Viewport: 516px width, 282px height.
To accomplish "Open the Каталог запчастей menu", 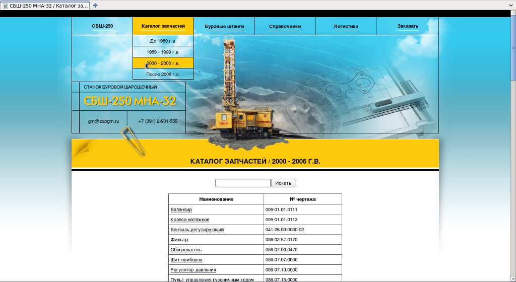I will (163, 26).
